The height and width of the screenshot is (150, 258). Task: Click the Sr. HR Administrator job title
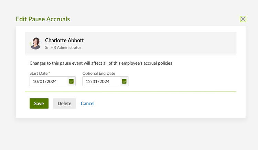pos(63,47)
